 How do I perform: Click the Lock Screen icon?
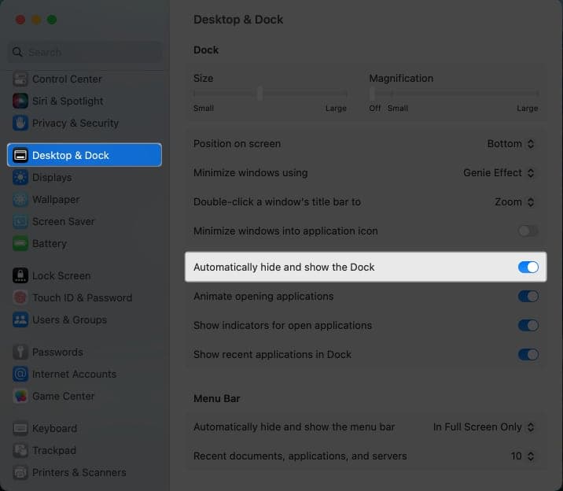20,275
